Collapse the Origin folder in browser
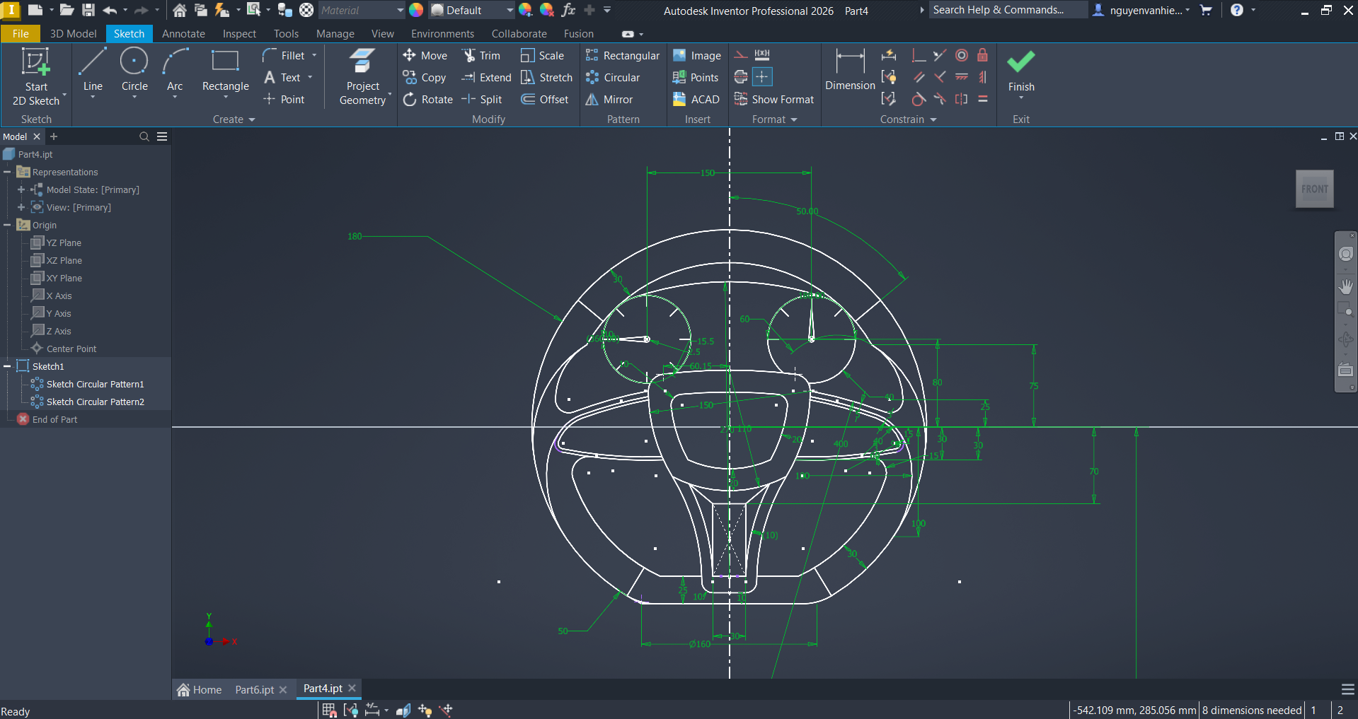The image size is (1358, 719). coord(7,225)
